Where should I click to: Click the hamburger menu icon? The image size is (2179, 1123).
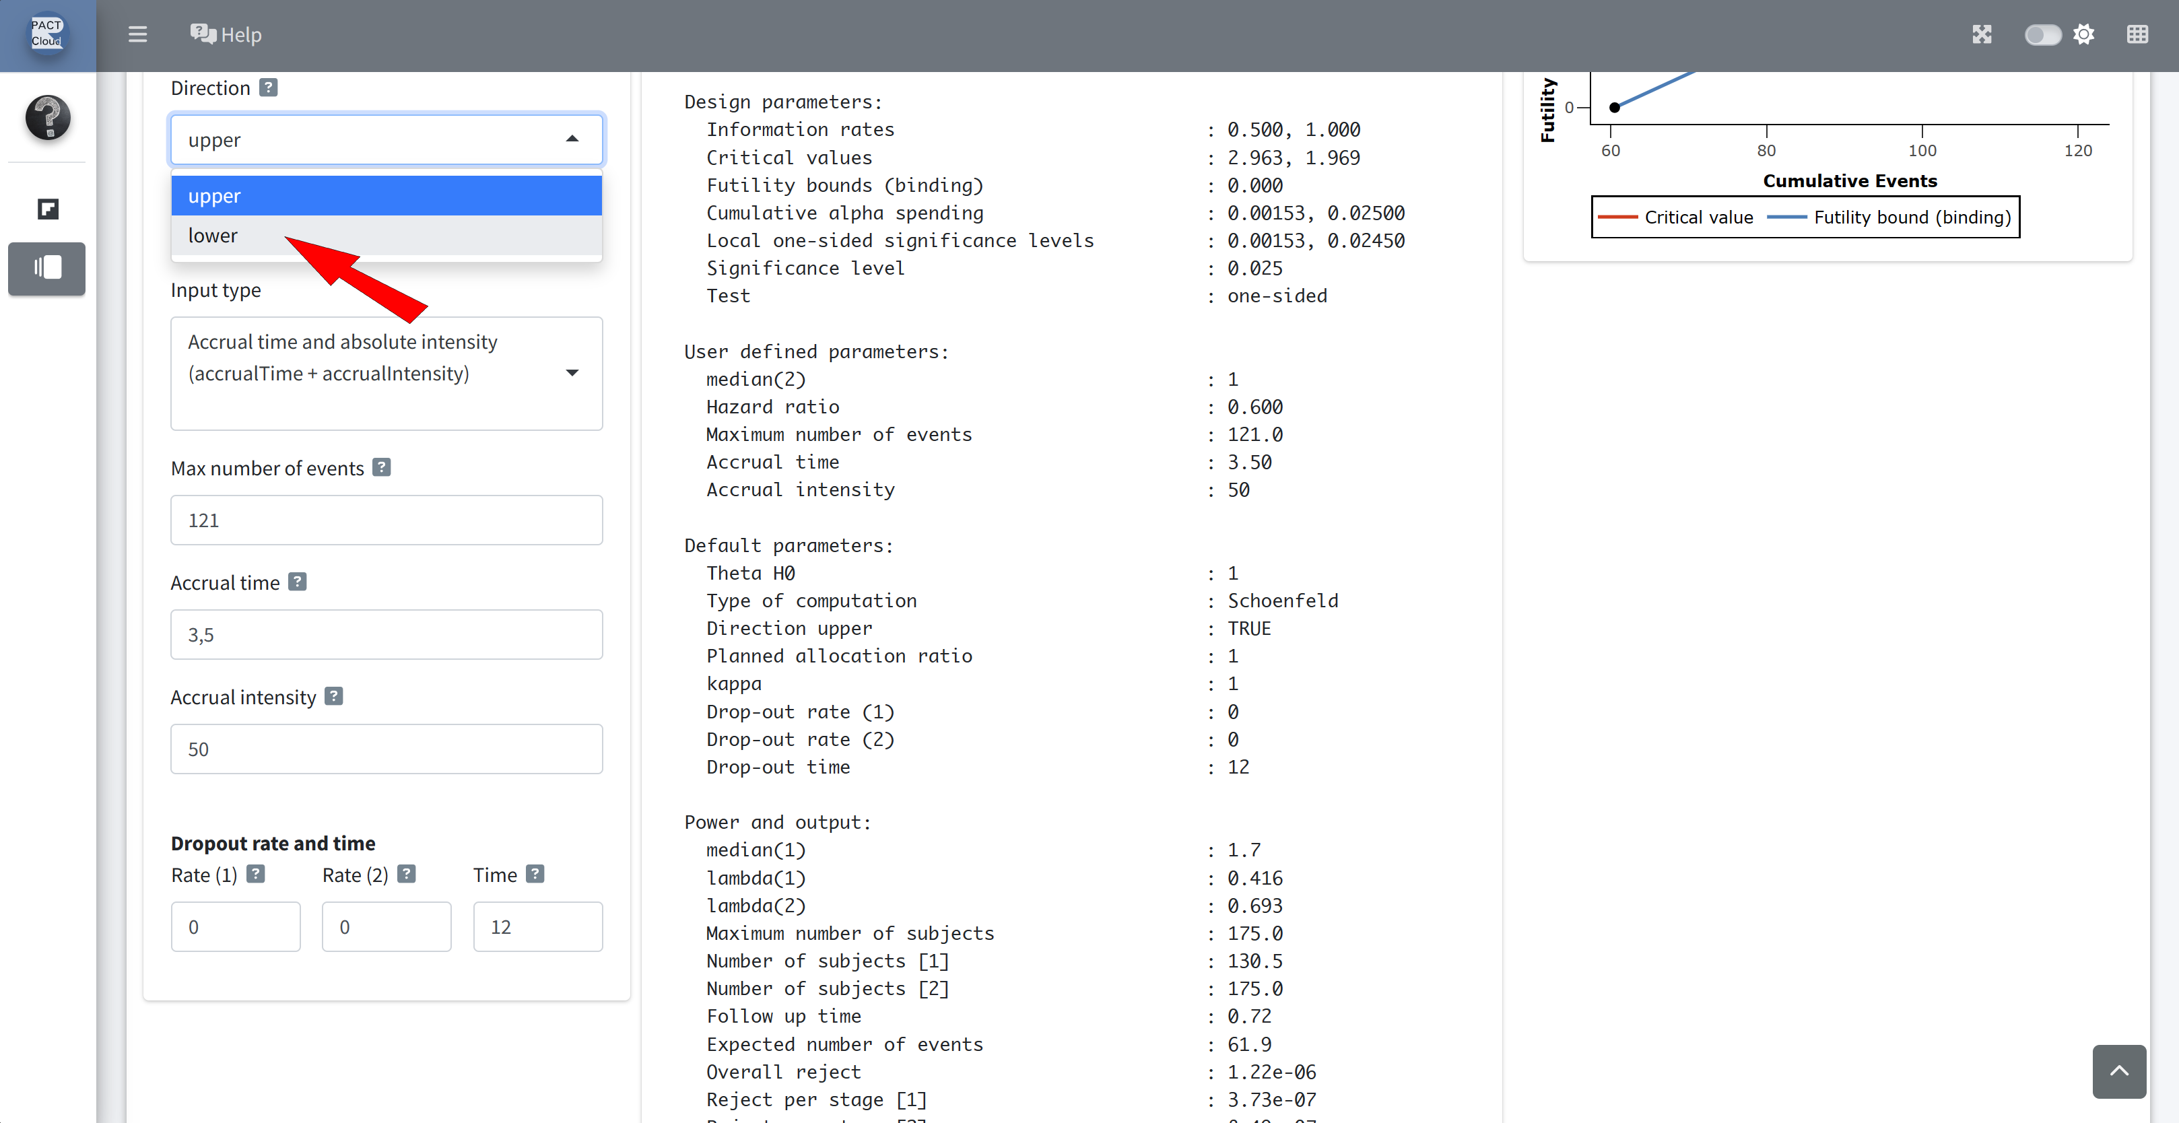pyautogui.click(x=137, y=34)
